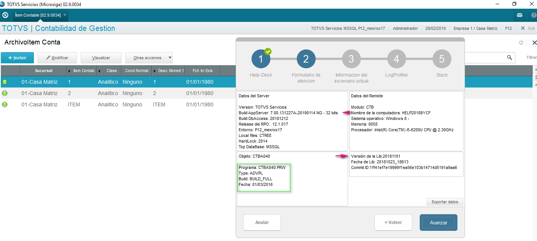537x241 pixels.
Task: Click the Avanzar button
Action: (439, 223)
